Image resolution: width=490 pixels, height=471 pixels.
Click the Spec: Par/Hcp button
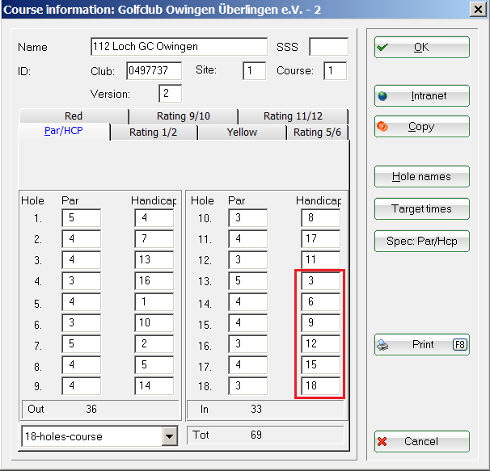click(x=422, y=241)
